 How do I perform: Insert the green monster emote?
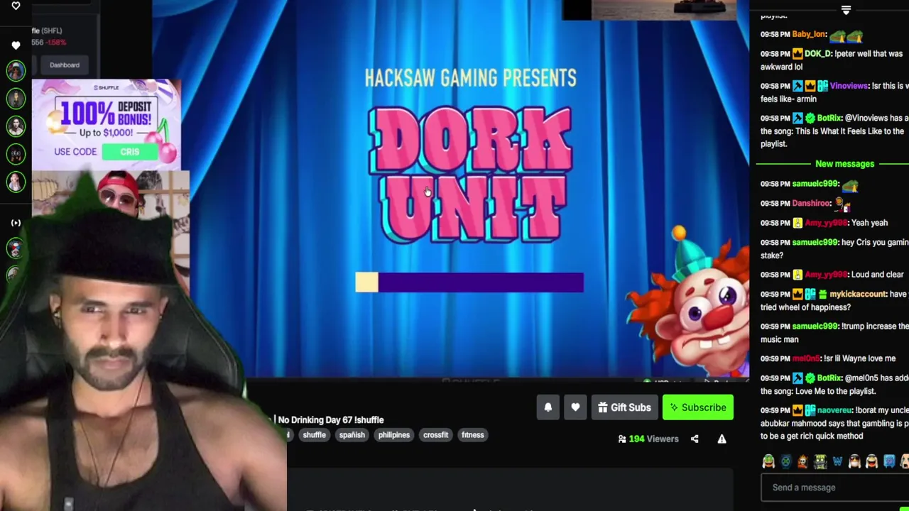(820, 462)
